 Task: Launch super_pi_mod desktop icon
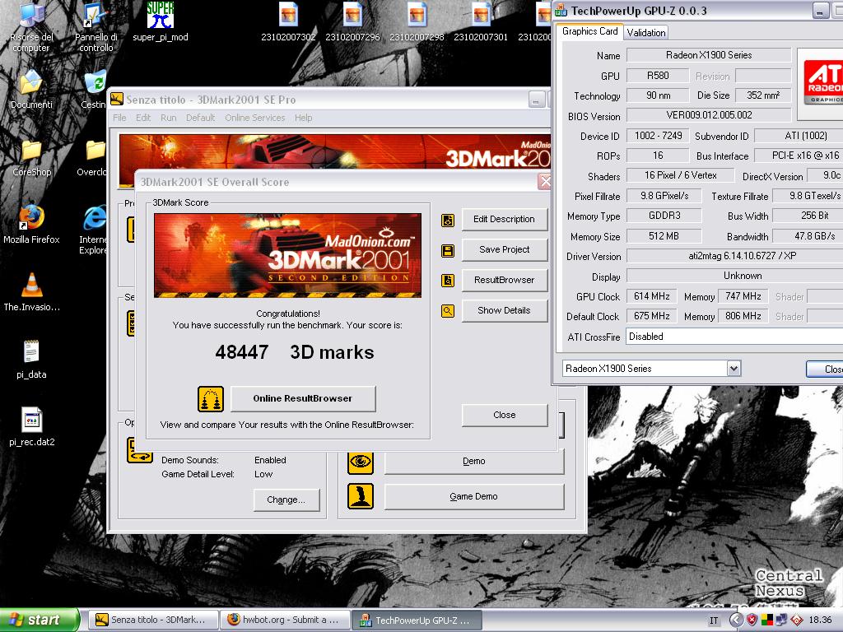pos(161,21)
